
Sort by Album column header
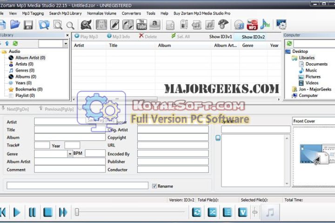point(164,45)
